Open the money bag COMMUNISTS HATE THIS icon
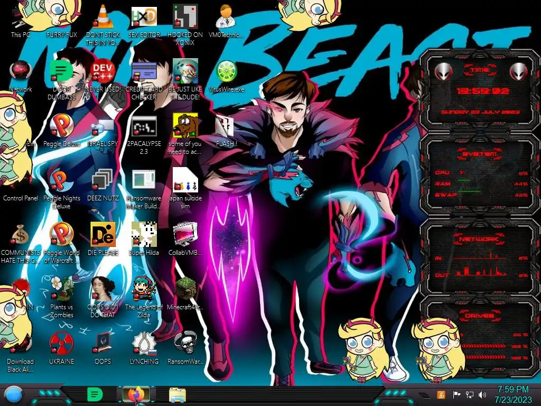This screenshot has width=541, height=406. point(20,235)
